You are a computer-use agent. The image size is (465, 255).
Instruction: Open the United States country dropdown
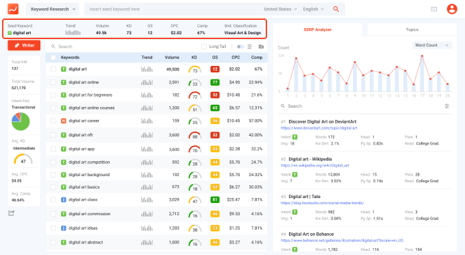[x=280, y=9]
